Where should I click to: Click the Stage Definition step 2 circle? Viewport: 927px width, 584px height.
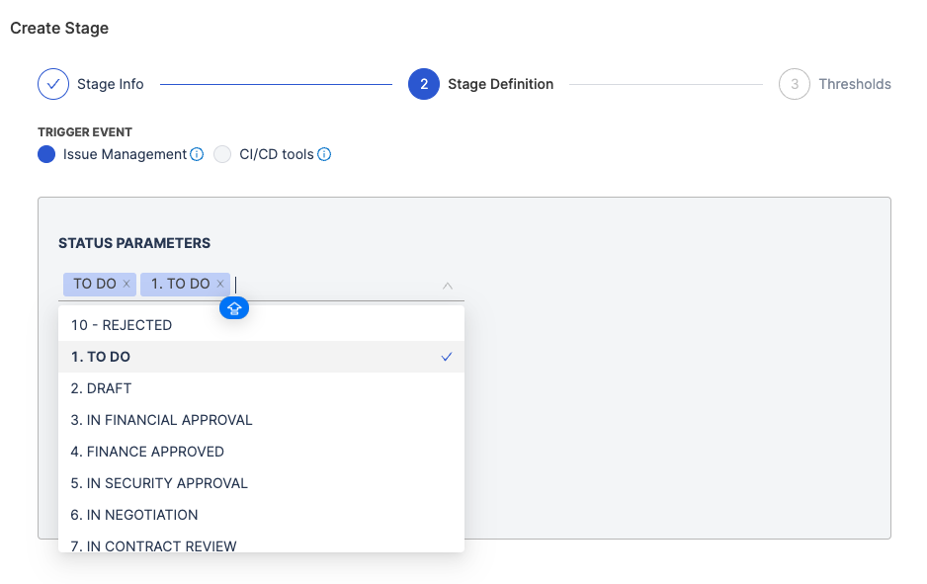424,84
